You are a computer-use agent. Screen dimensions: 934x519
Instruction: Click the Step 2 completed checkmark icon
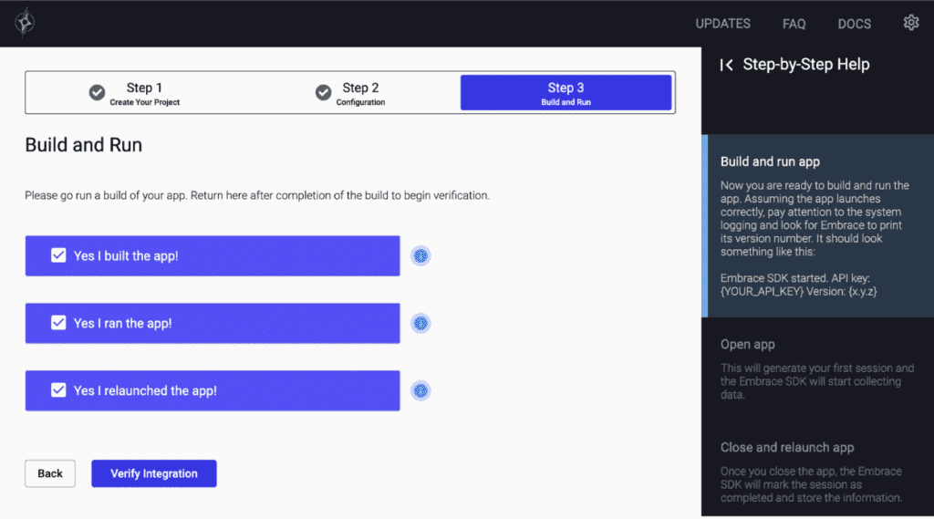pos(323,93)
